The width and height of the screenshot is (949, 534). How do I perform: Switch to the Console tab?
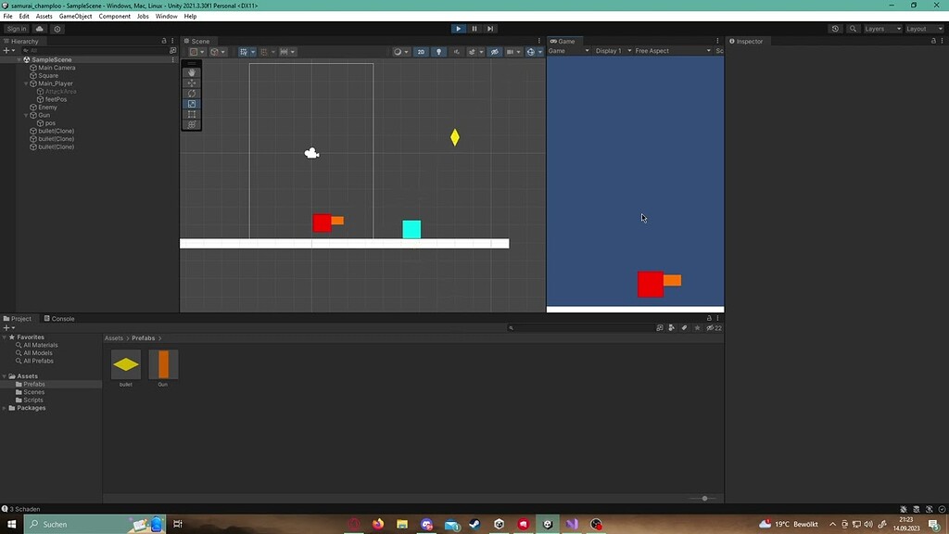60,318
